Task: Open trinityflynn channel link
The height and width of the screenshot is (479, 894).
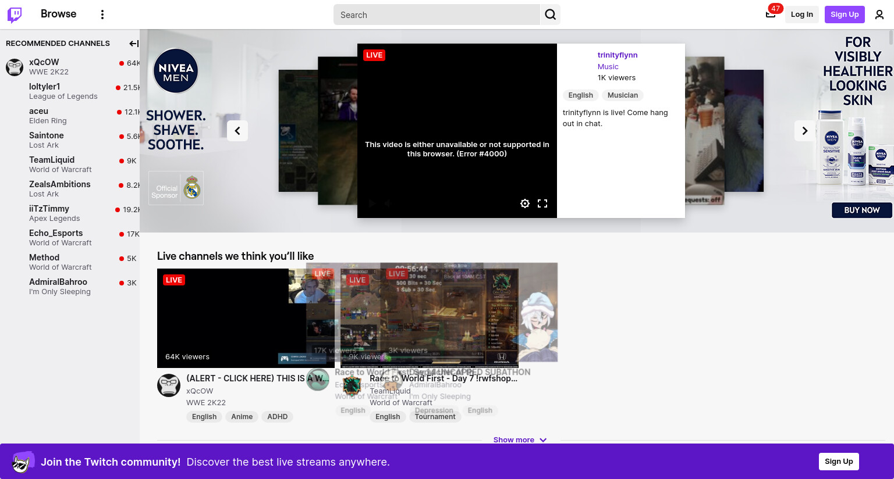Action: click(618, 55)
